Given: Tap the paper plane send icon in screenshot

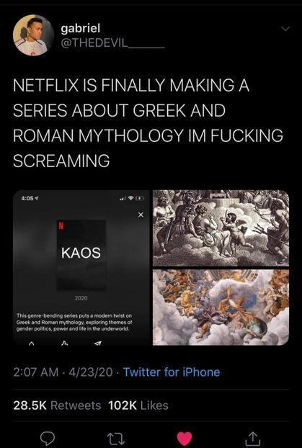Looking at the screenshot, I should click(x=98, y=343).
